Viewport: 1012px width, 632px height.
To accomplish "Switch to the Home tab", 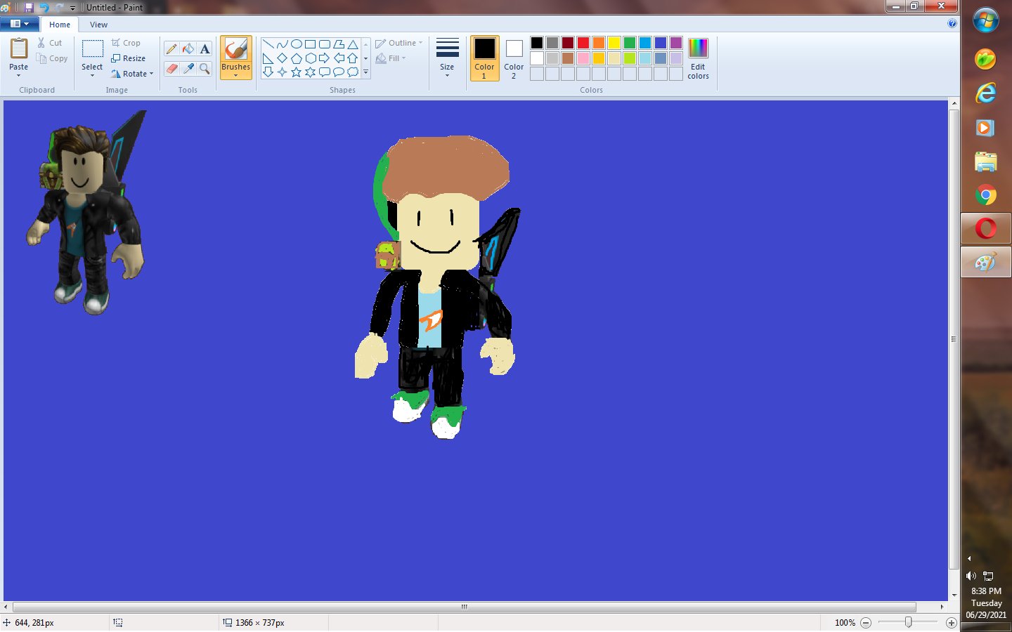I will (60, 25).
